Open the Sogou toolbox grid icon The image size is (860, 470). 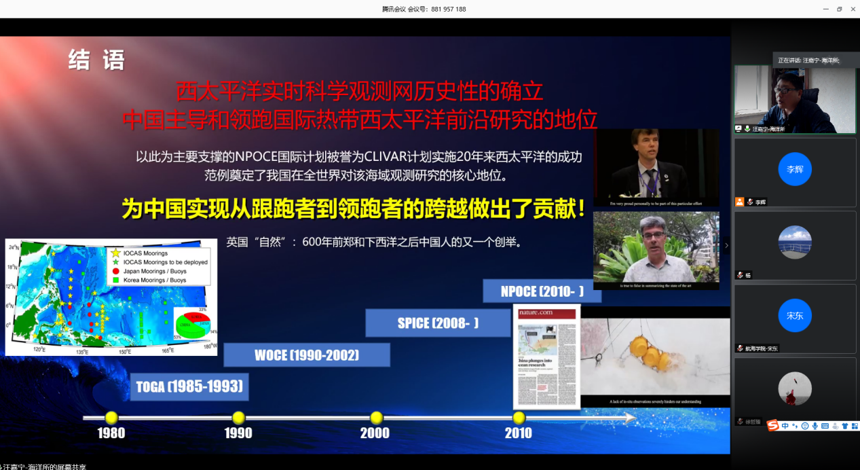click(855, 426)
